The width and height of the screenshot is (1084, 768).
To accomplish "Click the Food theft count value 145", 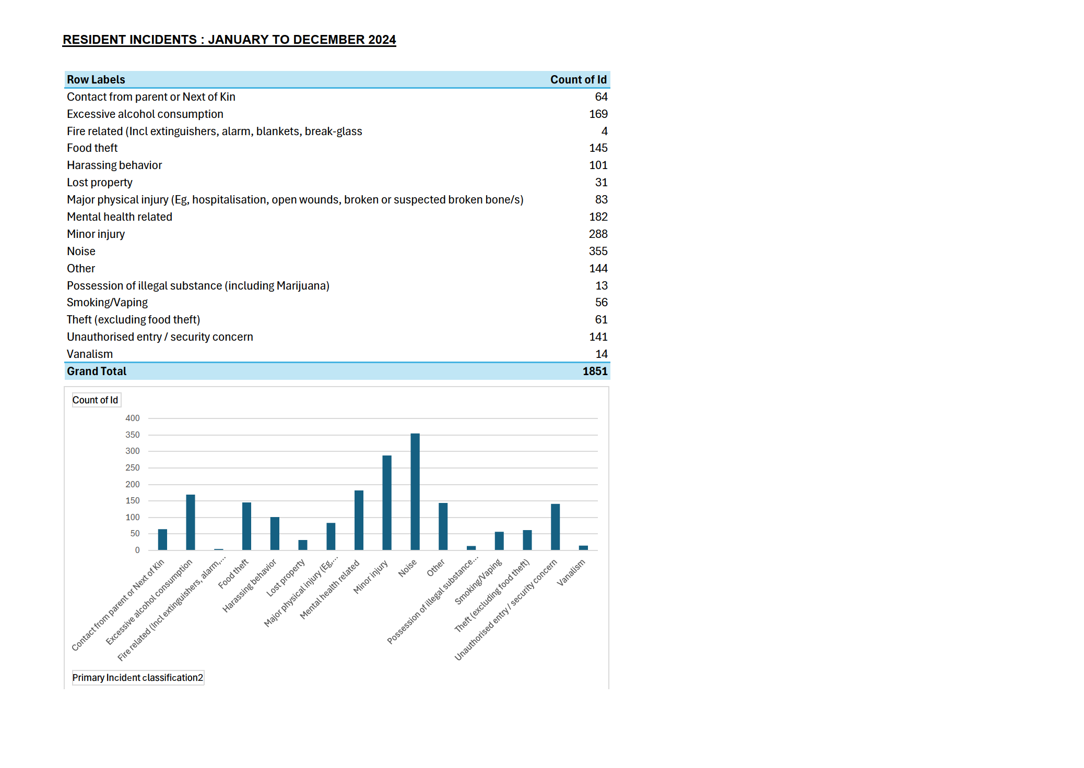I will tap(598, 148).
